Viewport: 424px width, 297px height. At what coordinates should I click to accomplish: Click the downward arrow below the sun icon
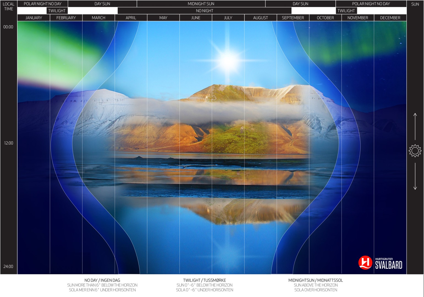click(415, 176)
